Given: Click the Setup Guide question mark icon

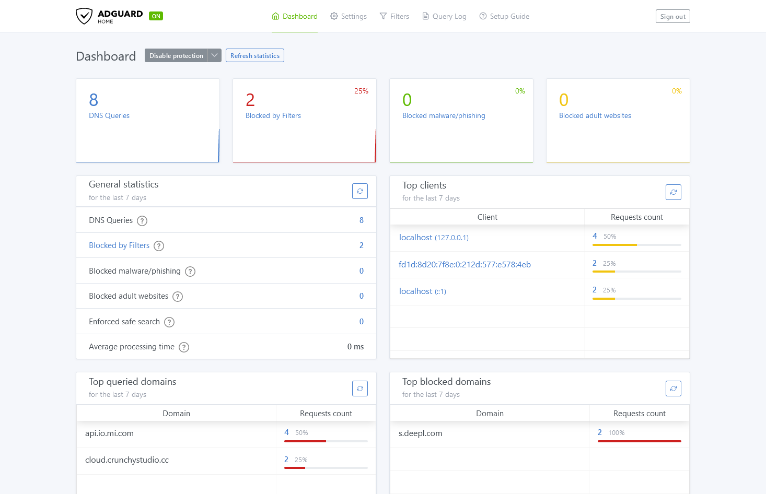Looking at the screenshot, I should 482,16.
